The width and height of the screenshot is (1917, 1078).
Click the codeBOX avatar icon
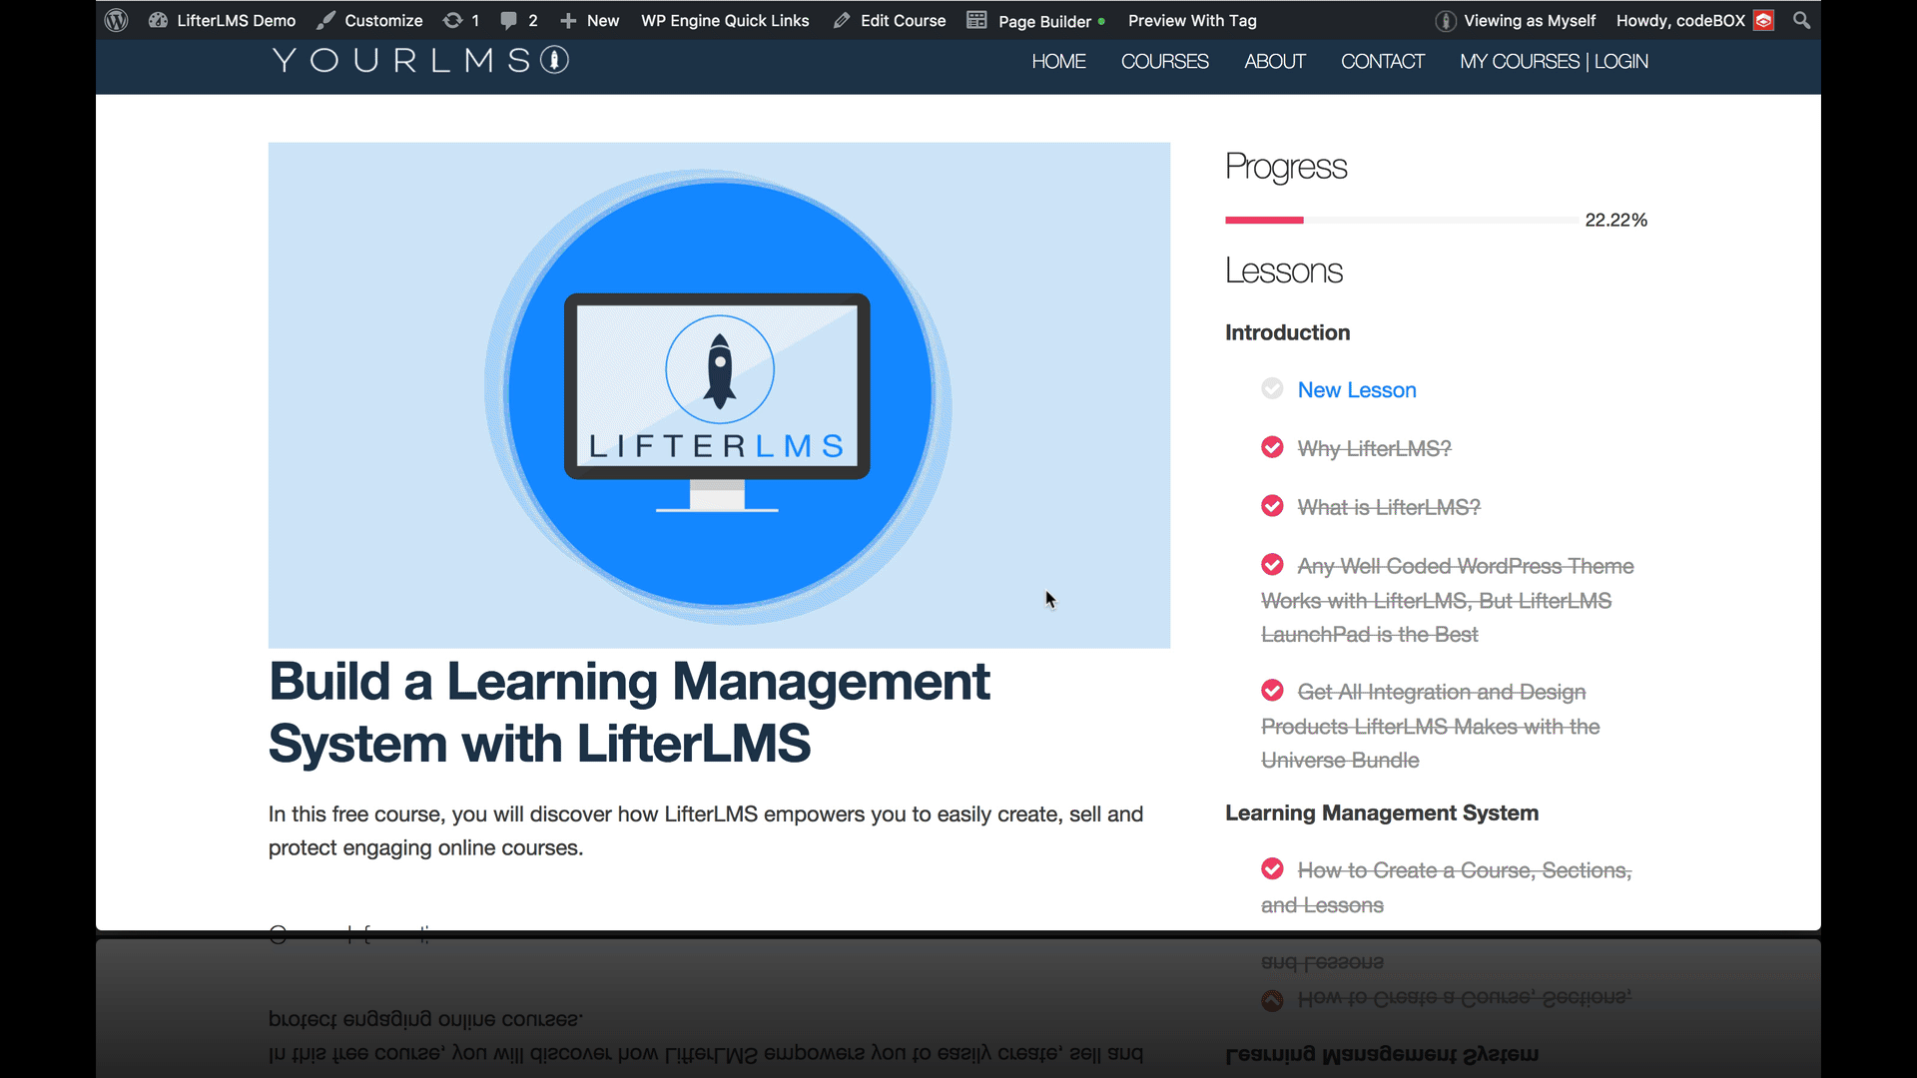coord(1764,20)
